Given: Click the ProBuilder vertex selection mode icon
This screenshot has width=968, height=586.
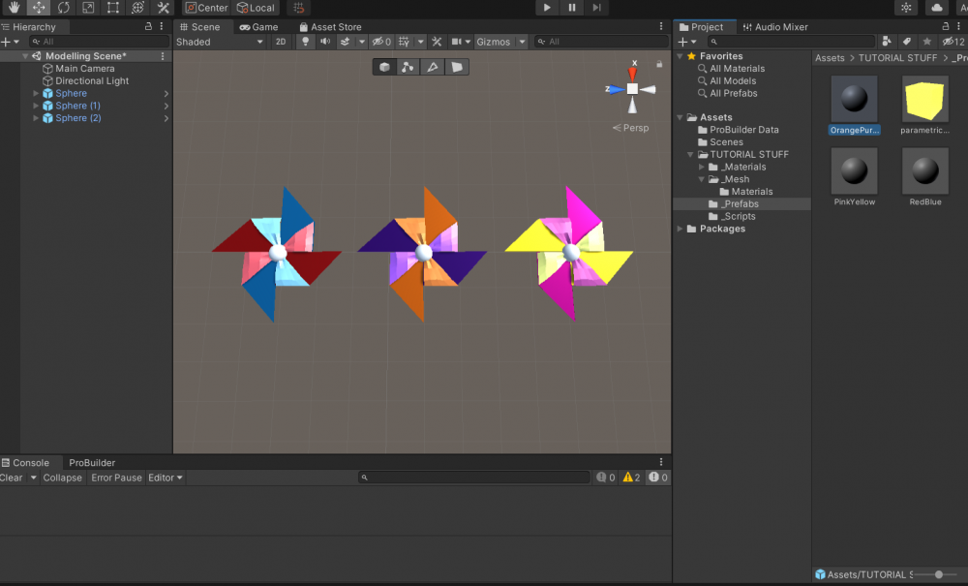Looking at the screenshot, I should (408, 67).
